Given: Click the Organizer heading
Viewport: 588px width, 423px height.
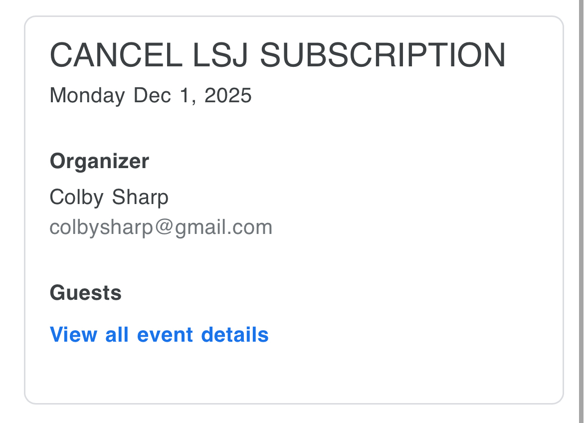Looking at the screenshot, I should (x=99, y=162).
